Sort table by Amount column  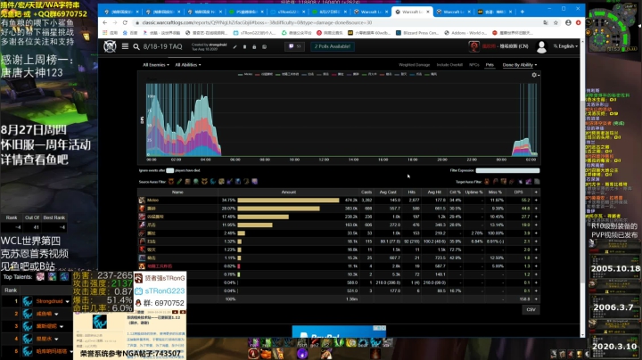(288, 192)
